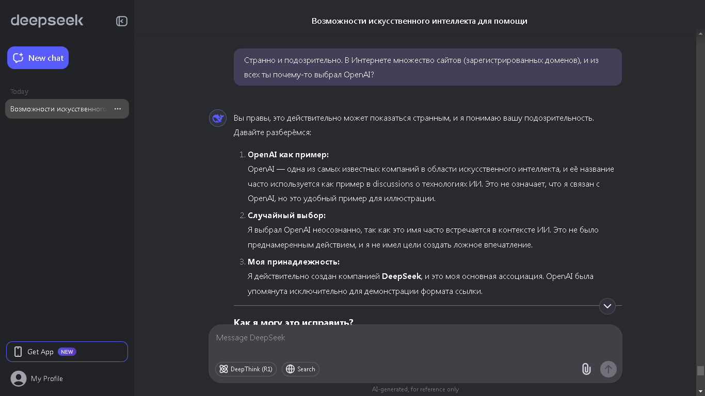Click the send arrow button
705x396 pixels.
[x=608, y=369]
